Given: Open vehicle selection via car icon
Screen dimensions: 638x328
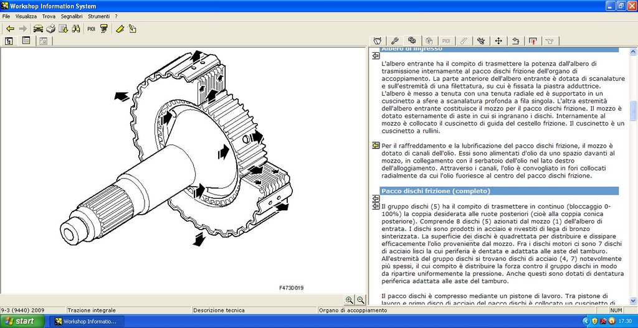Looking at the screenshot, I should click(38, 29).
